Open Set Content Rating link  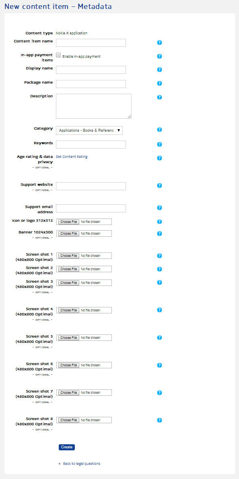(x=72, y=157)
